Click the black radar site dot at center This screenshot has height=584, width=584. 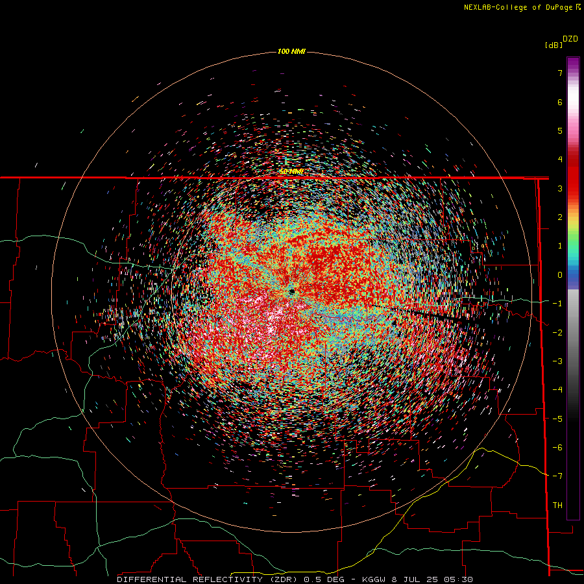coord(292,291)
